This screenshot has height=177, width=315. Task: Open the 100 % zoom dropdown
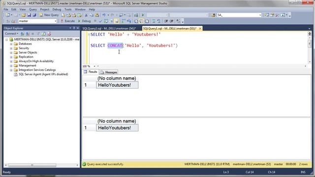coord(94,66)
